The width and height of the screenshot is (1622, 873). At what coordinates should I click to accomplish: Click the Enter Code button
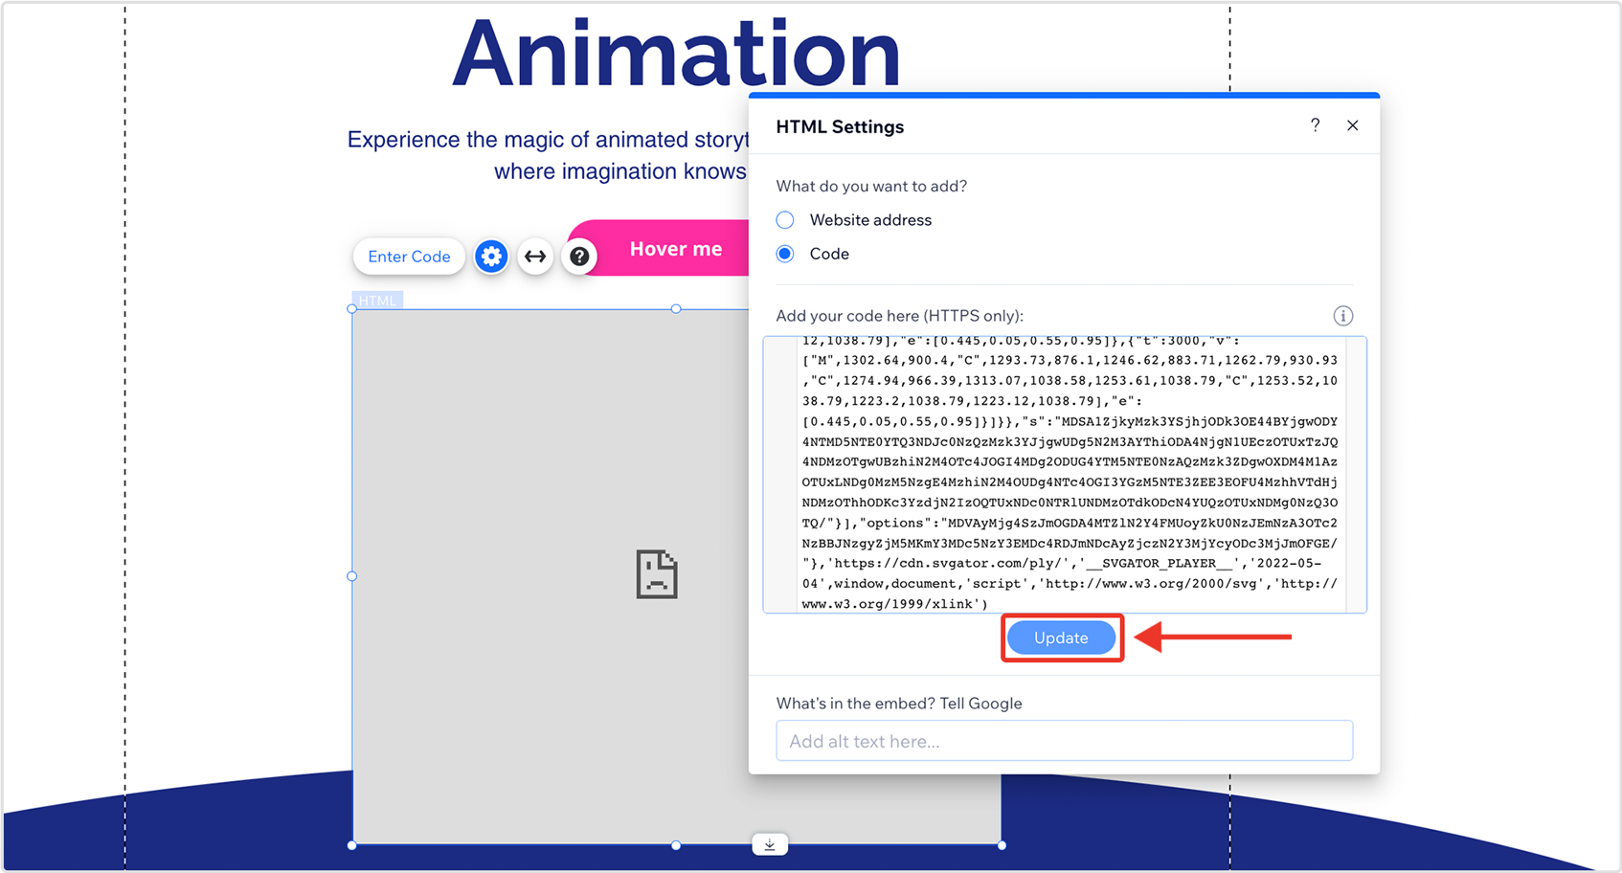coord(409,257)
